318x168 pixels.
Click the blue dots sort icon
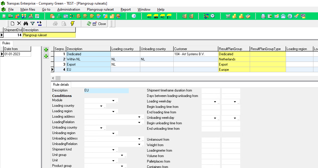click(x=39, y=24)
